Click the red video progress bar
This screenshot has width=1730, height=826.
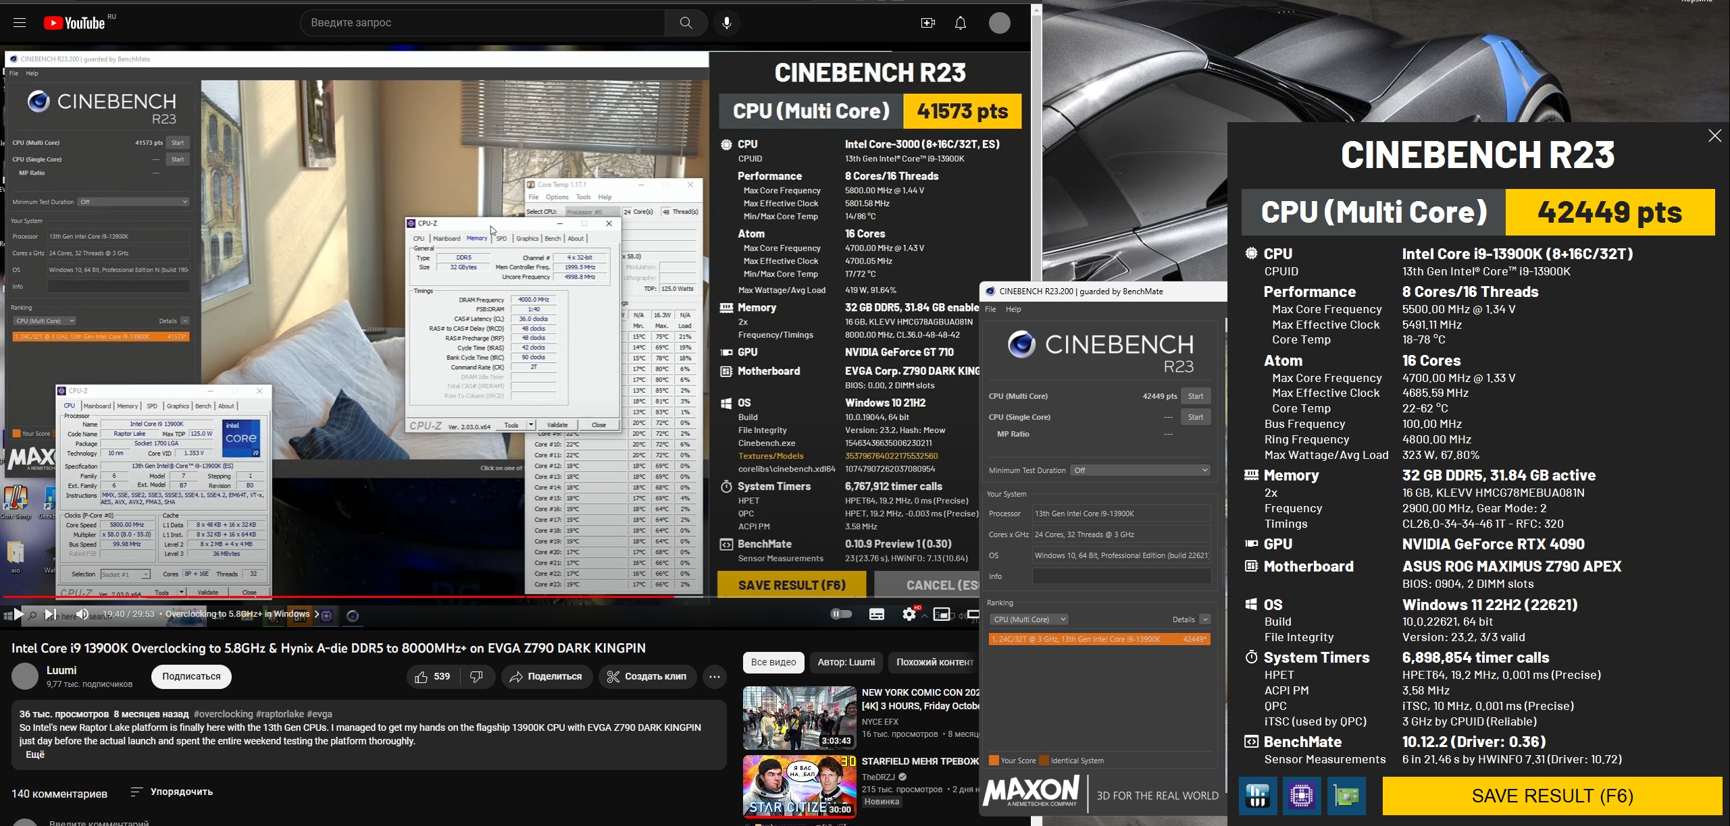[x=338, y=597]
